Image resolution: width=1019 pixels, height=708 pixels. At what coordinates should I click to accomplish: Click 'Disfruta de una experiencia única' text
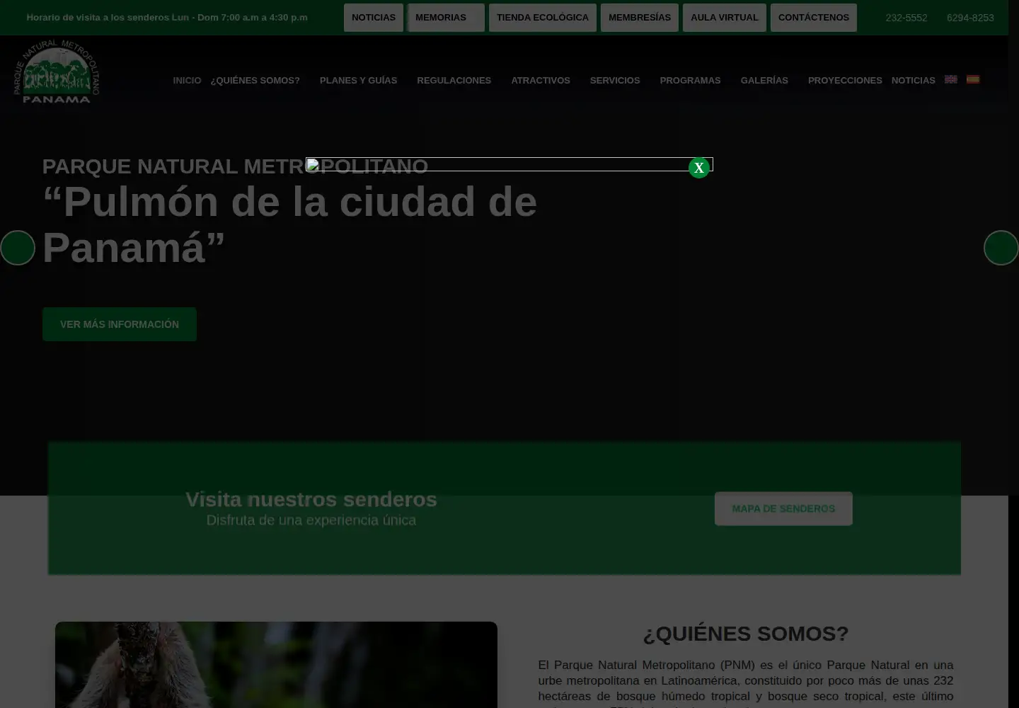[x=311, y=520]
